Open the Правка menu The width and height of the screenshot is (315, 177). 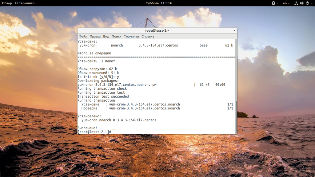click(x=95, y=36)
